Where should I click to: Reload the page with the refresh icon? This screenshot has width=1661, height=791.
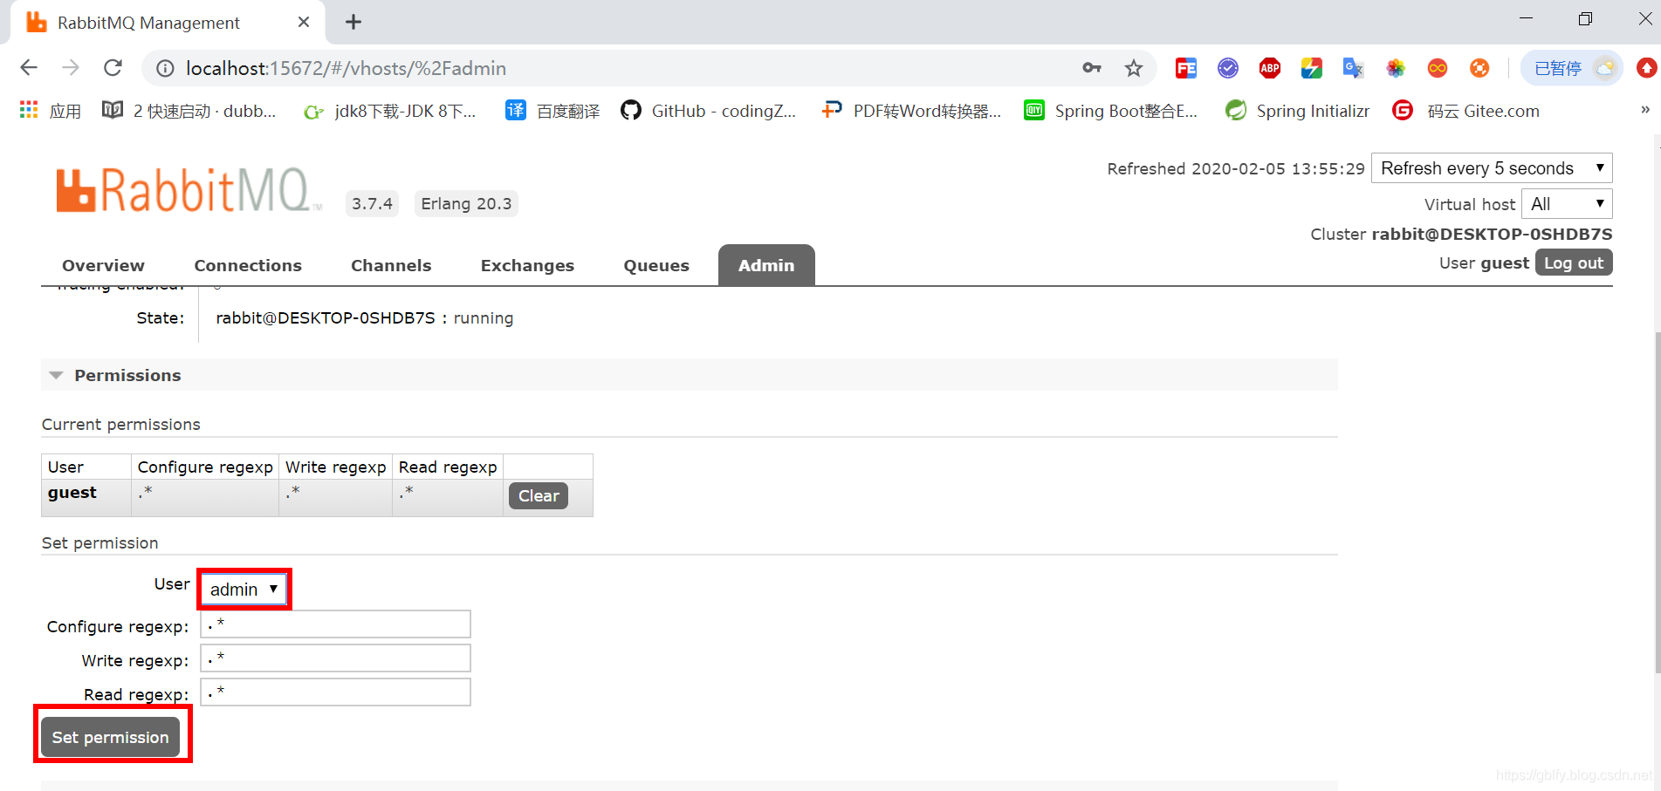113,68
